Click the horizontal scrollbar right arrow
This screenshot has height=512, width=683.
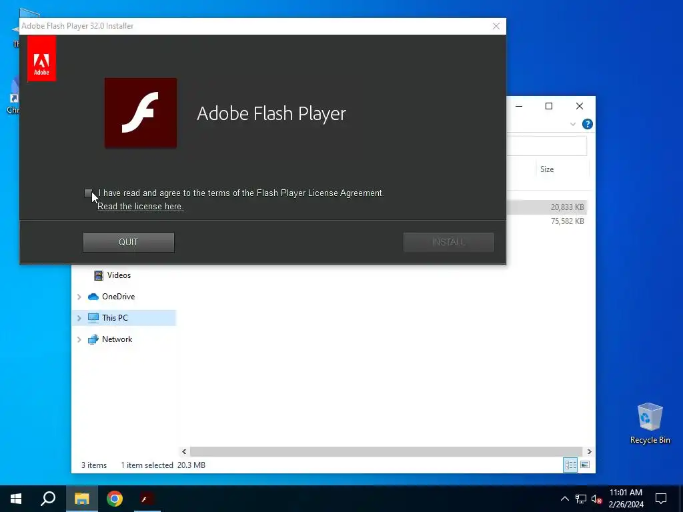point(589,451)
